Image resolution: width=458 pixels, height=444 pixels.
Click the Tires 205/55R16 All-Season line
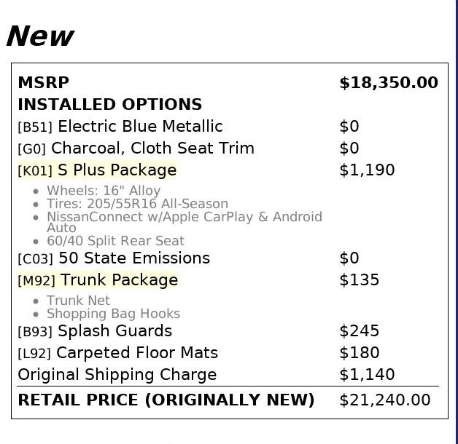point(137,204)
